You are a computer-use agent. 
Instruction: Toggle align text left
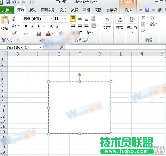tap(73, 25)
